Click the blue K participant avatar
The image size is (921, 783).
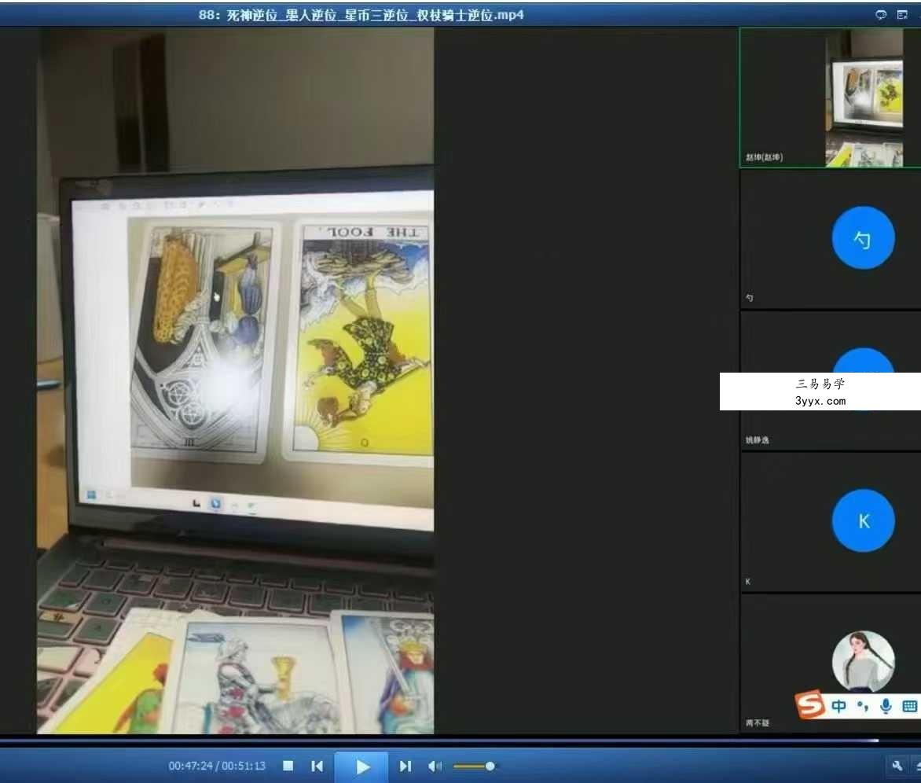tap(863, 520)
